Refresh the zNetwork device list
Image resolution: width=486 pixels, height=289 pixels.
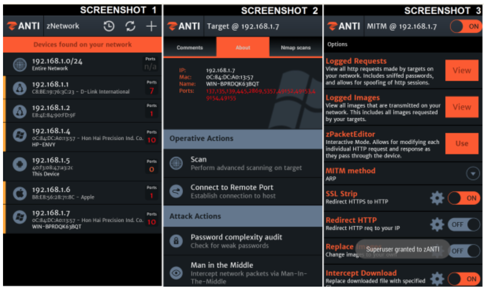pyautogui.click(x=130, y=26)
